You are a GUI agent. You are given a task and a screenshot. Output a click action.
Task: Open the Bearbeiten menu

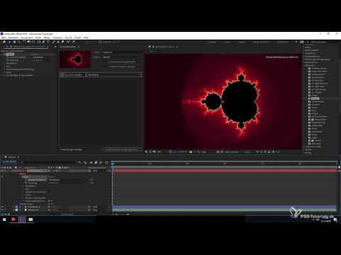tap(13, 38)
